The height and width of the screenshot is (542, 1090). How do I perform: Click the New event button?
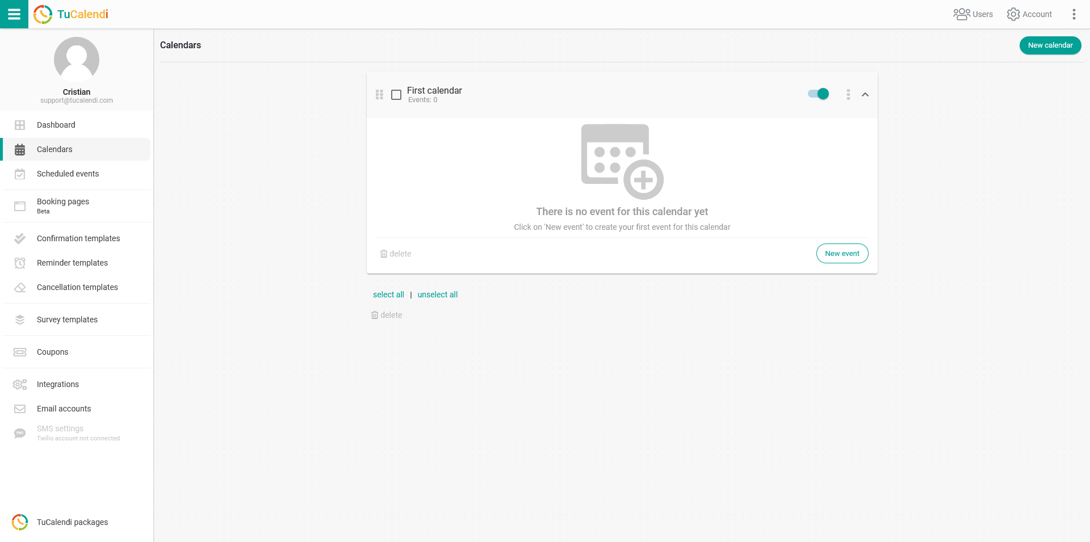coord(842,254)
